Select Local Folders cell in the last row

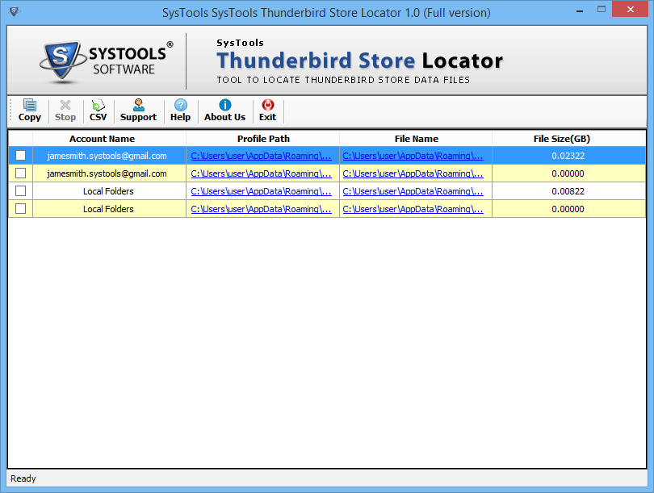(x=108, y=209)
